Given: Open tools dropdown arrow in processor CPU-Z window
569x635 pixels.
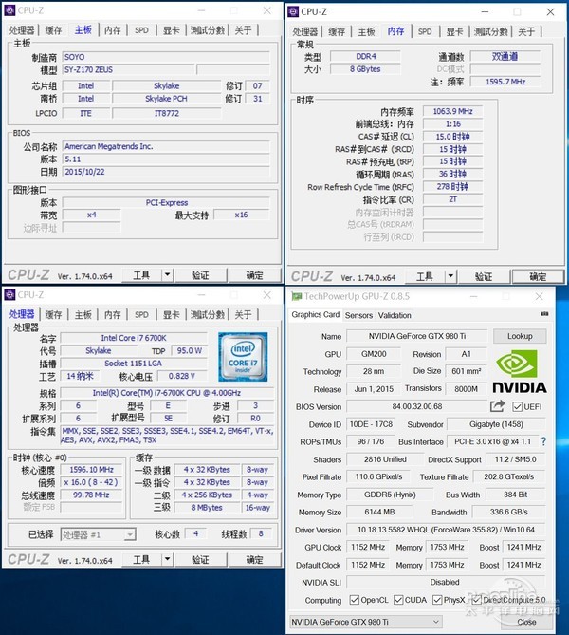Looking at the screenshot, I should tap(167, 560).
